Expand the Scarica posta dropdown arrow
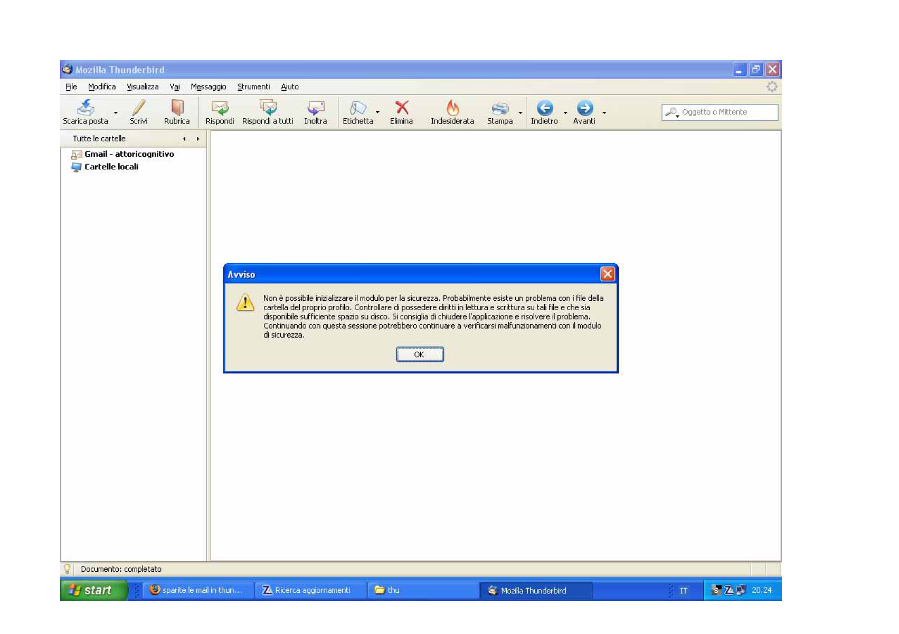The image size is (899, 634). pyautogui.click(x=116, y=113)
